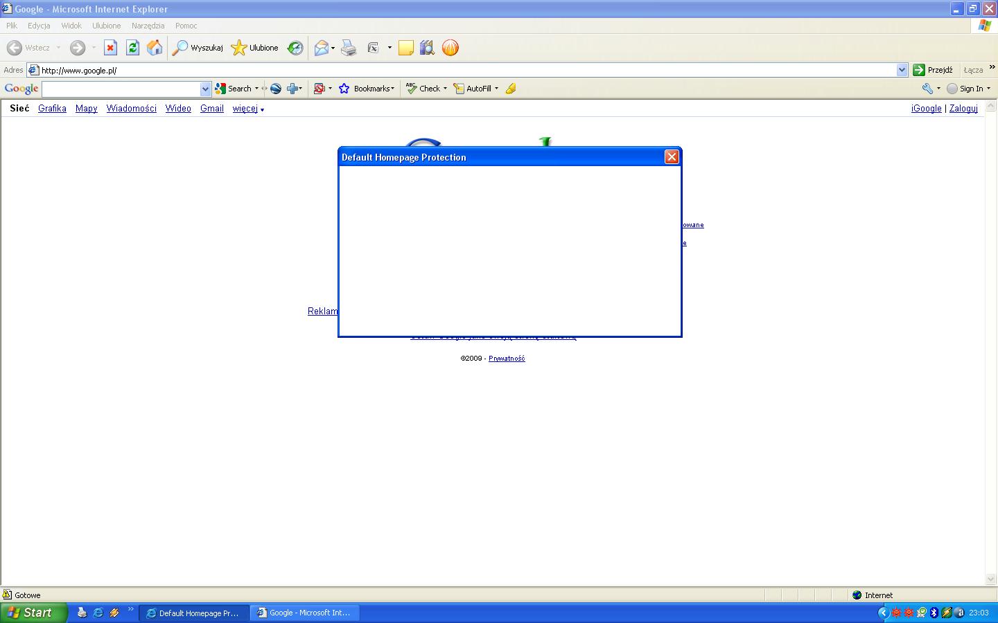Open the Narzędzia menu
998x623 pixels.
[x=148, y=26]
